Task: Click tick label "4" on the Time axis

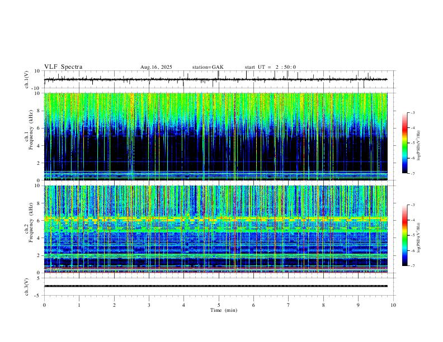Action: pos(183,305)
